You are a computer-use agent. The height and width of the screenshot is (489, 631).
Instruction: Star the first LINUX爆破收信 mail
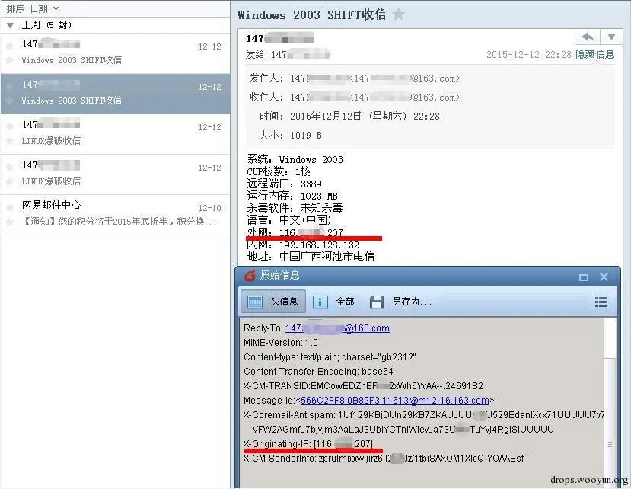pyautogui.click(x=9, y=141)
